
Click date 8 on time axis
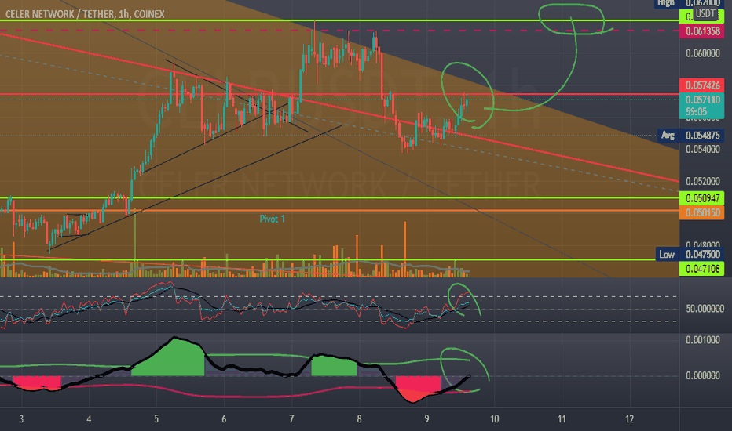(x=359, y=419)
